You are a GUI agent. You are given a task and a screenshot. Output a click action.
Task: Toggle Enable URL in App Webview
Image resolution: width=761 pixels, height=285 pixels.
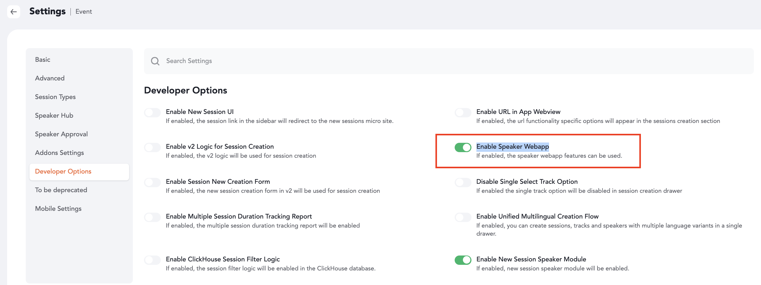pos(463,112)
